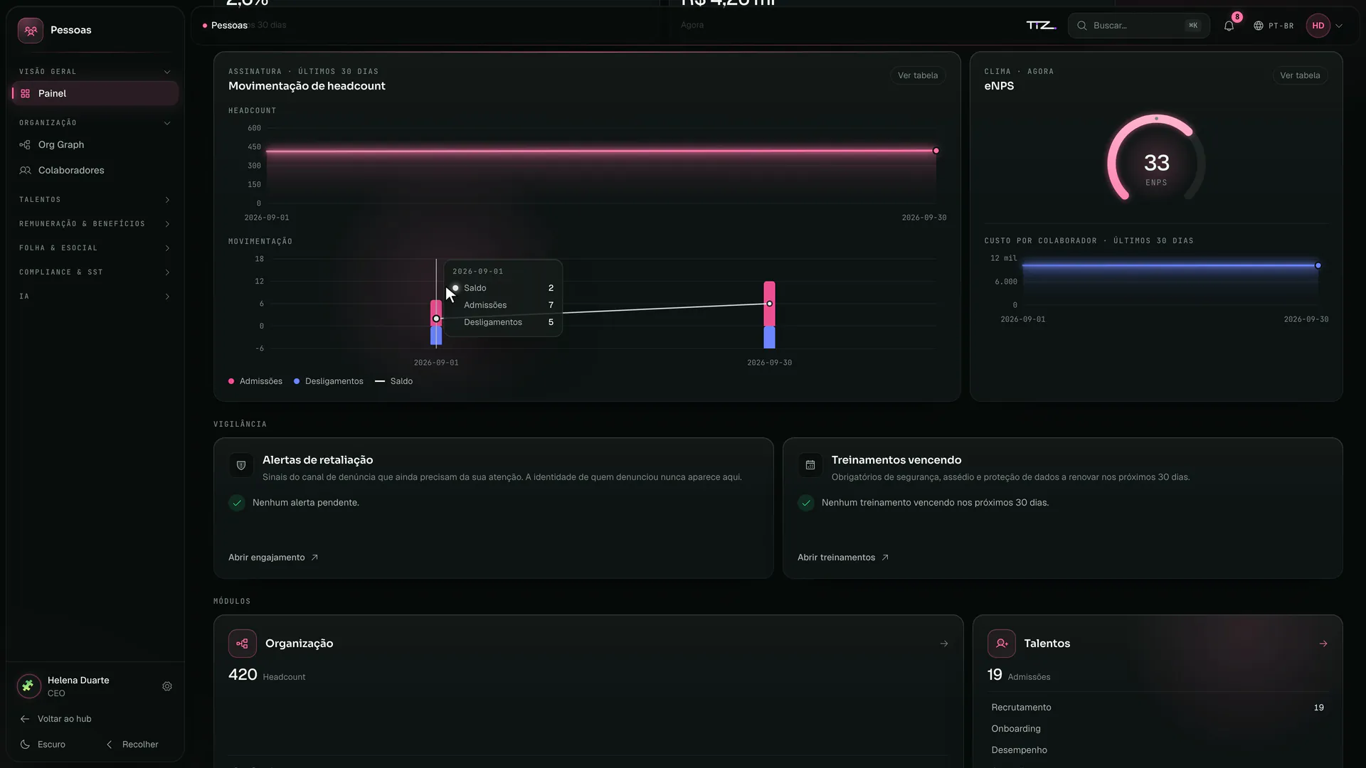This screenshot has height=768, width=1366.
Task: Expand the Folha & eSocial section
Action: pos(95,248)
